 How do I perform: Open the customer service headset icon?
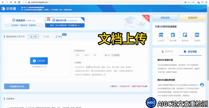click(202, 85)
